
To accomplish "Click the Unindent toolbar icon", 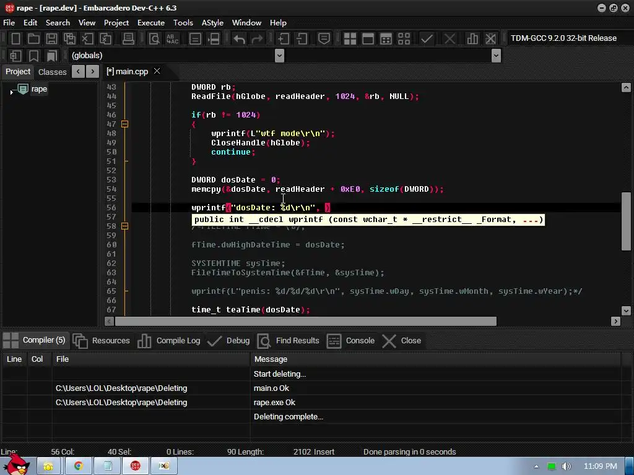I will pyautogui.click(x=302, y=39).
